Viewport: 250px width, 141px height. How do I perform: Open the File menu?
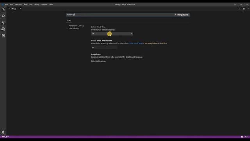point(7,4)
